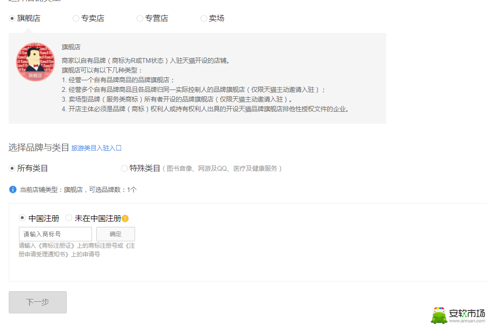Click the blue info icon beside 当前店铺类型
487x326 pixels.
tap(13, 190)
